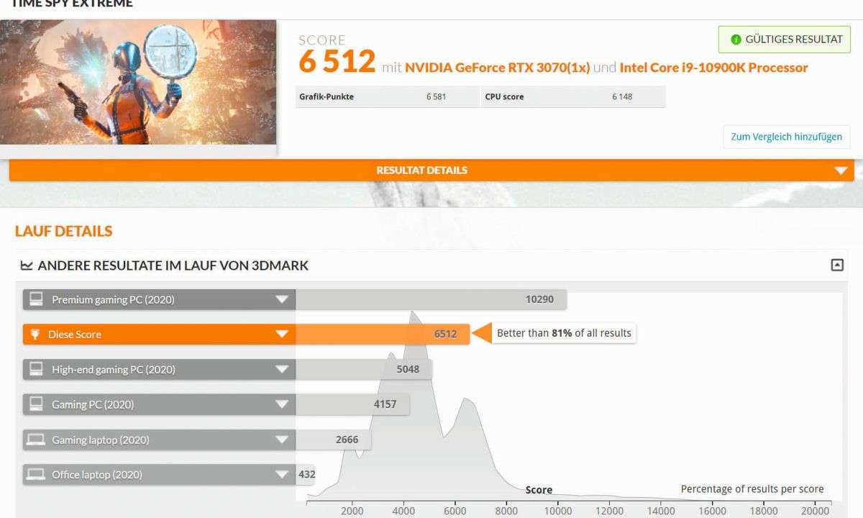863x518 pixels.
Task: Click the Office laptop (2020) label
Action: [97, 475]
